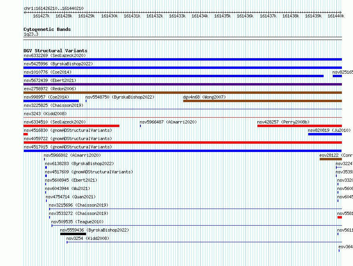
Task: Click the brown esv28122 feature bar
Action: (331, 159)
